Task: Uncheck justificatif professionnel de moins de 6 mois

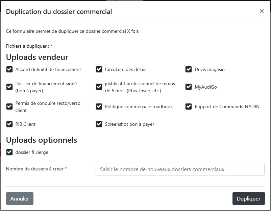Action: [99, 87]
